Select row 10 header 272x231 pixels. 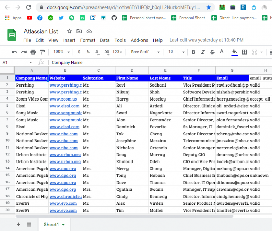click(7, 140)
